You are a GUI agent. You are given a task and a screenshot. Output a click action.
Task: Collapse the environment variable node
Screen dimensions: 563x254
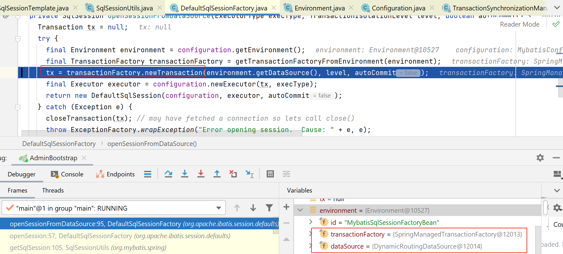300,210
